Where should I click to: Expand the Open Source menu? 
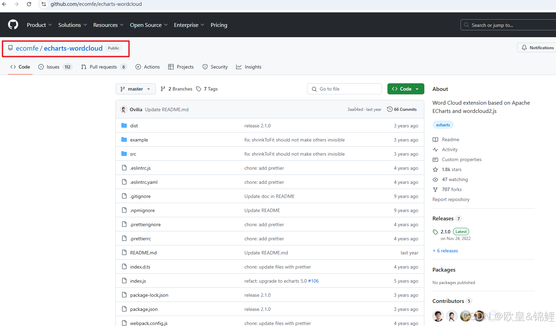[x=149, y=25]
